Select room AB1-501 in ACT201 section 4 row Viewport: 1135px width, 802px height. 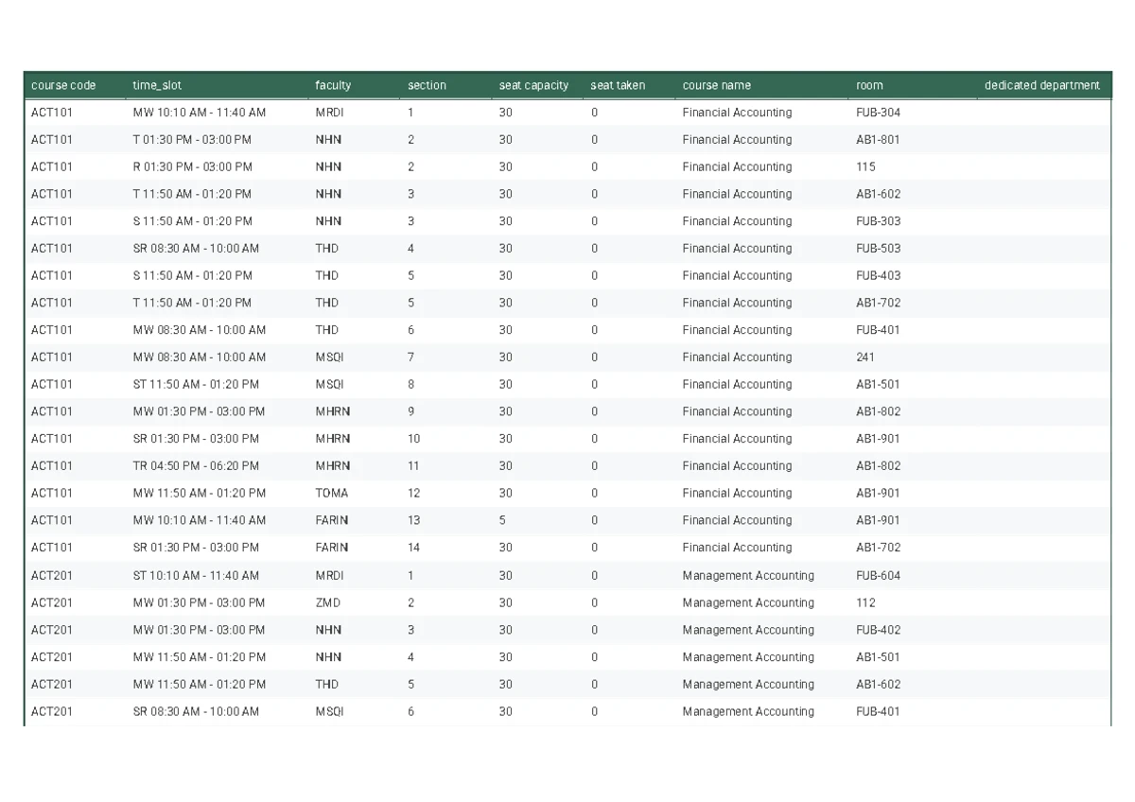coord(879,658)
